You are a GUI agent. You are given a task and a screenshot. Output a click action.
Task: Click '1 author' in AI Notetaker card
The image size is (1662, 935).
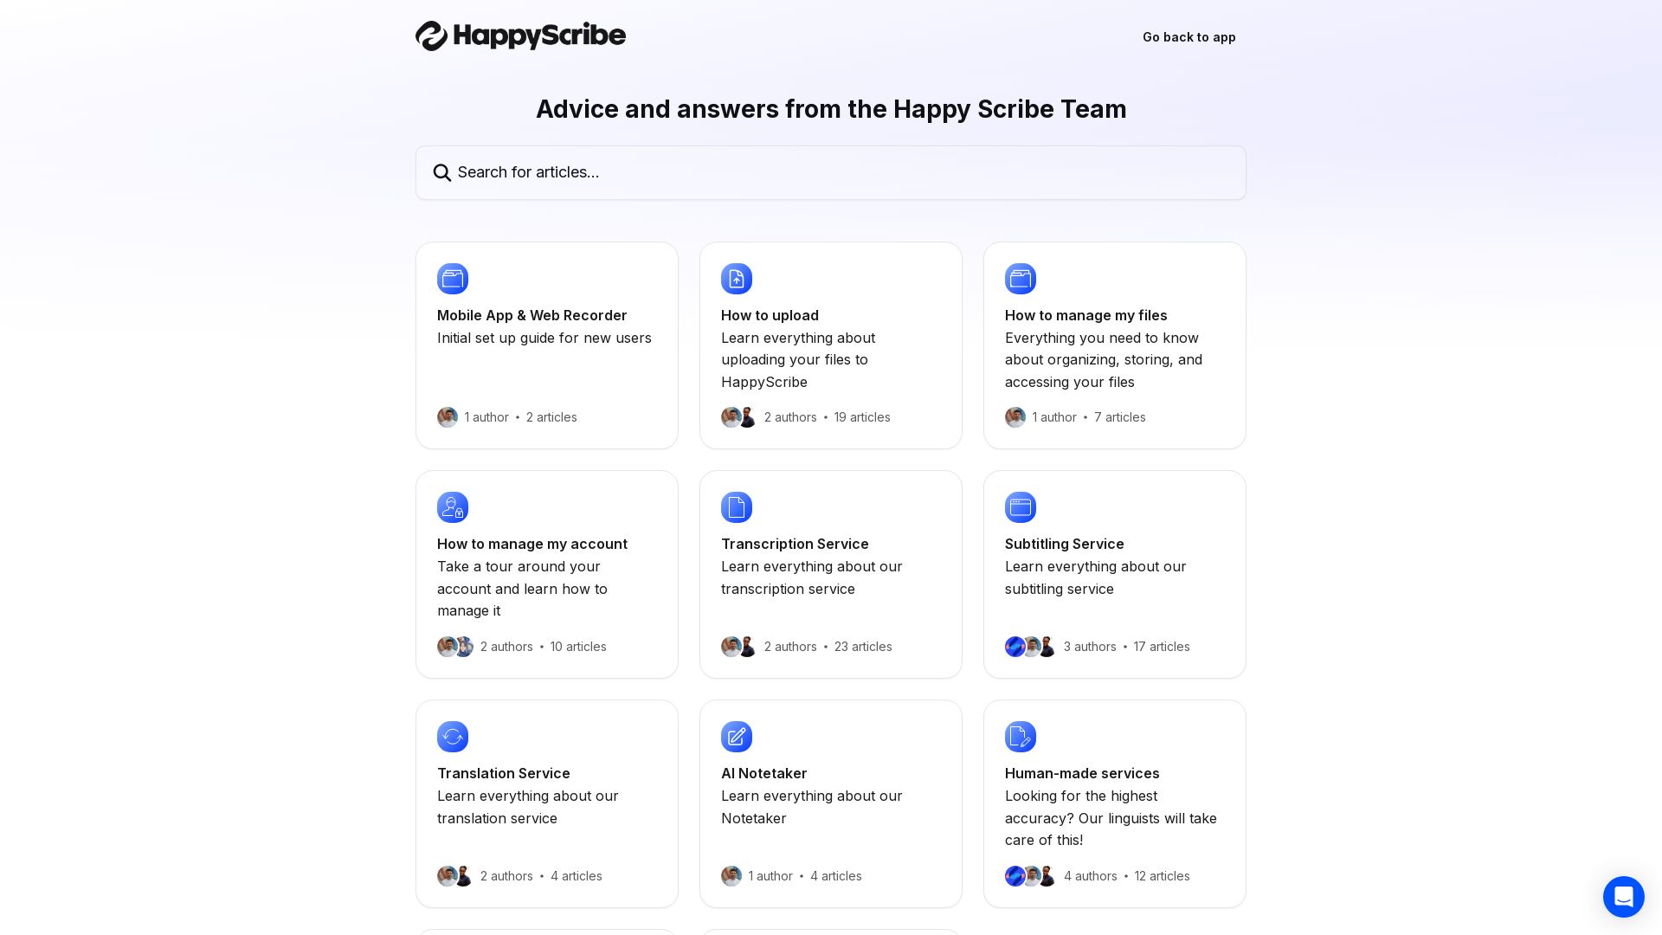(770, 876)
